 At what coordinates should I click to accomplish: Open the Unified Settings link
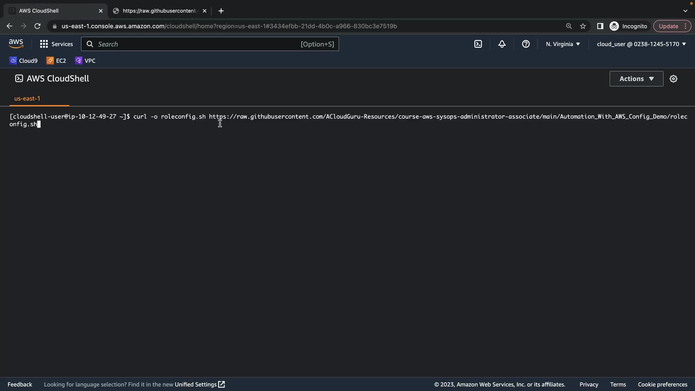point(199,384)
